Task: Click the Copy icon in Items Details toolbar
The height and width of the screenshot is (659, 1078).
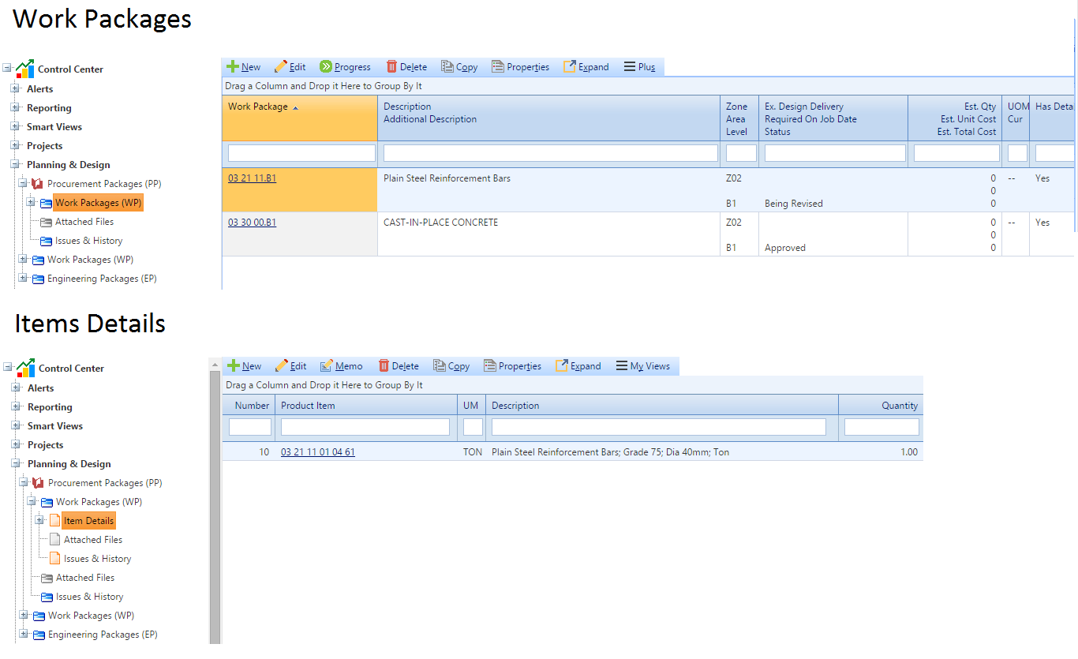Action: 440,366
